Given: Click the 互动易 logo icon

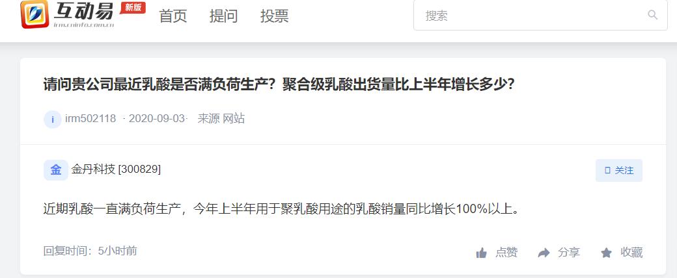Looking at the screenshot, I should tap(35, 14).
